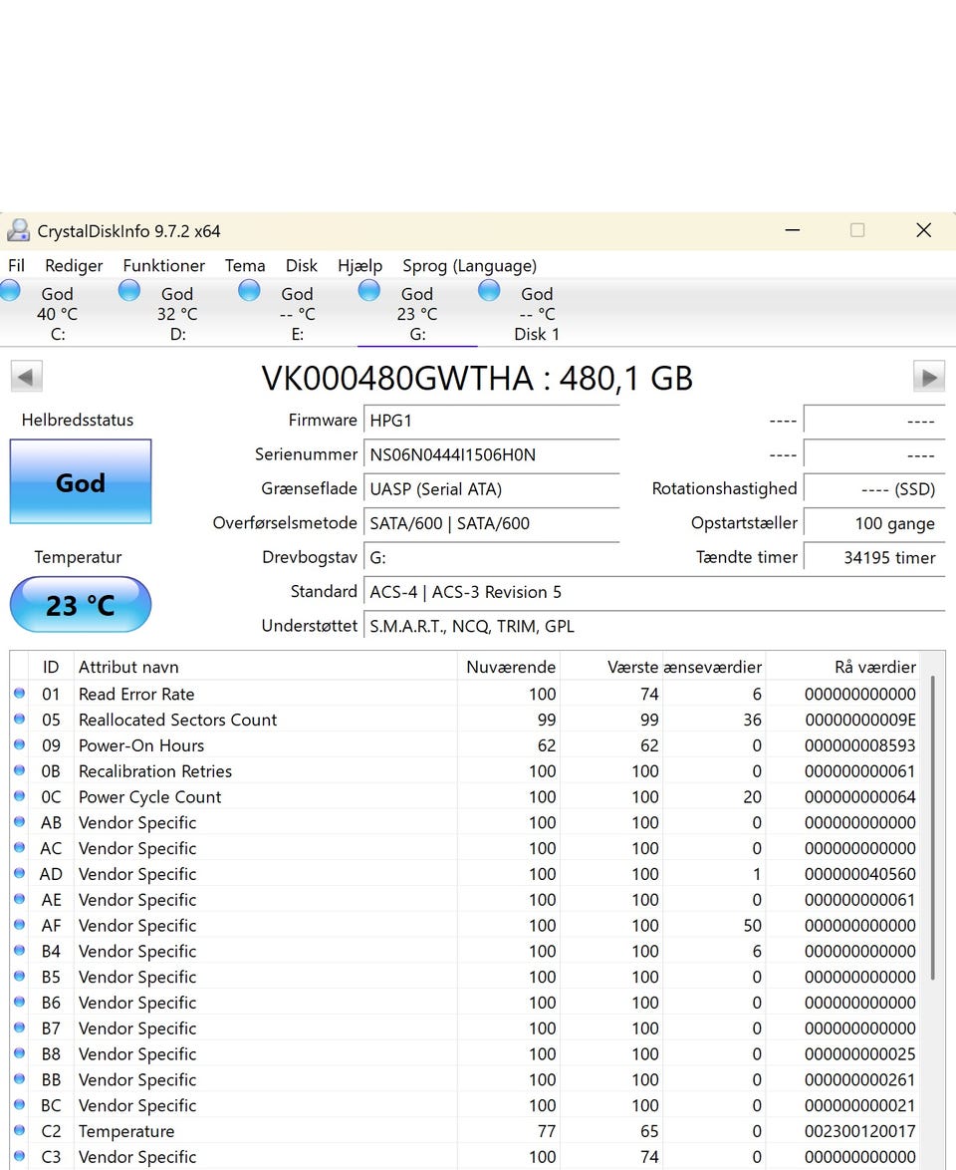Open the Tema menu

(x=244, y=266)
